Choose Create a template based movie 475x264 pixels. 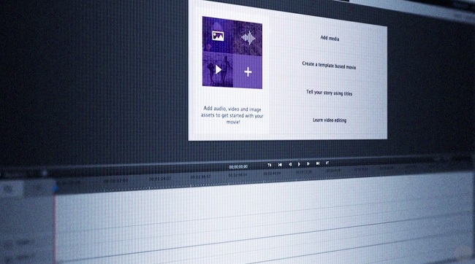pos(329,66)
